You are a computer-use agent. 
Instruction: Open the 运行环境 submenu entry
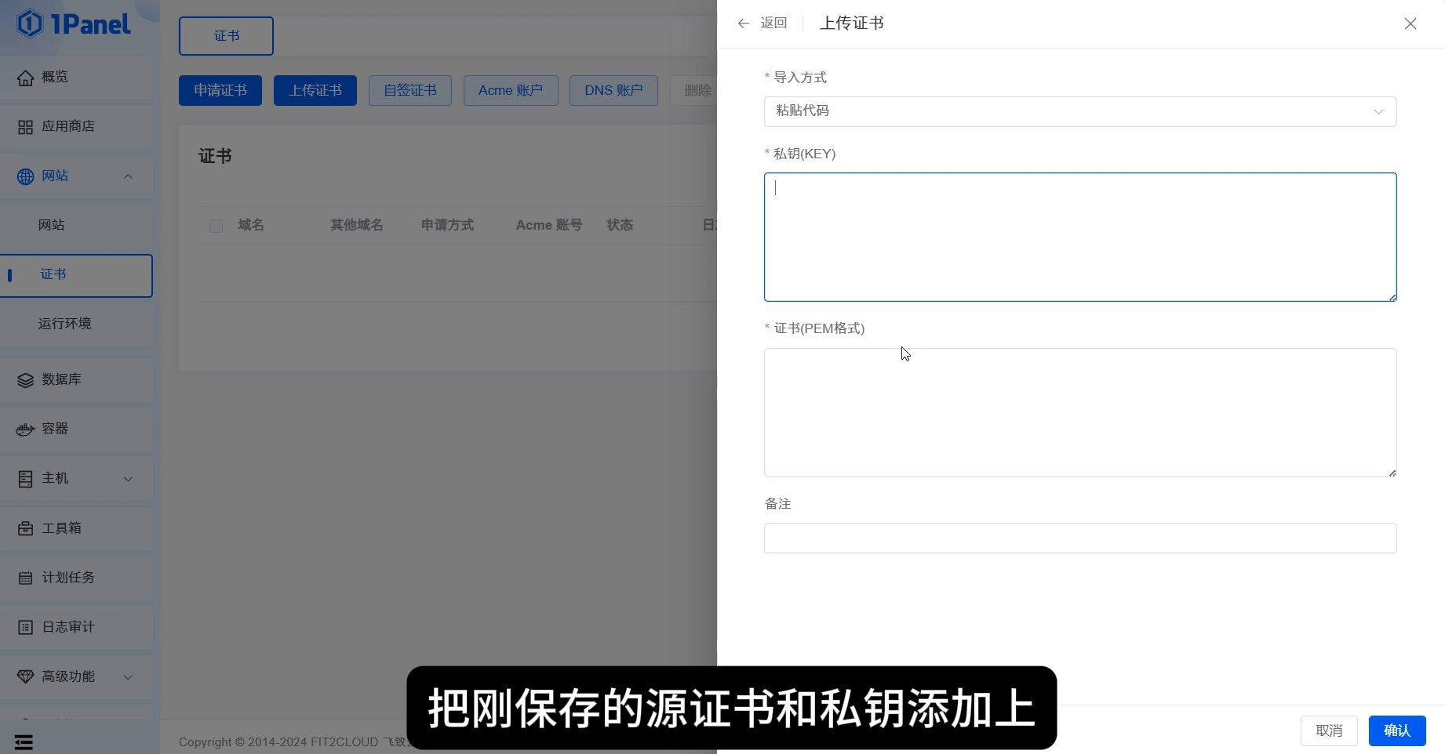click(x=76, y=324)
